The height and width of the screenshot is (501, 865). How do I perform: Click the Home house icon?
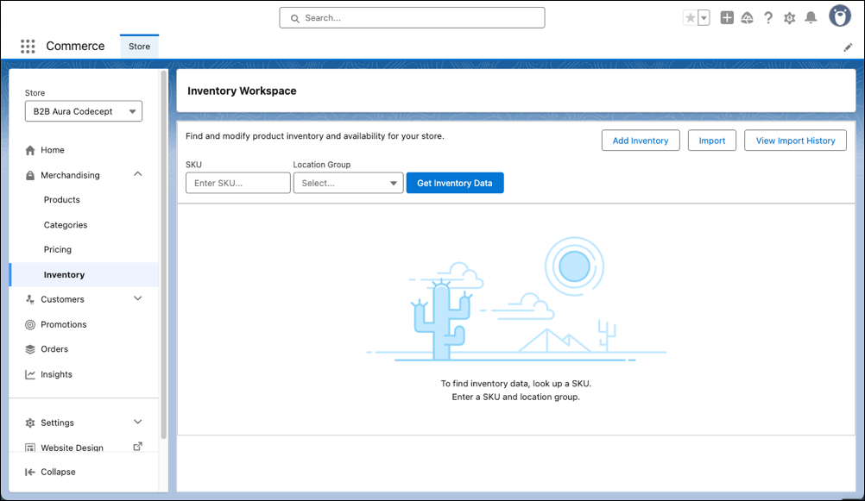click(30, 150)
